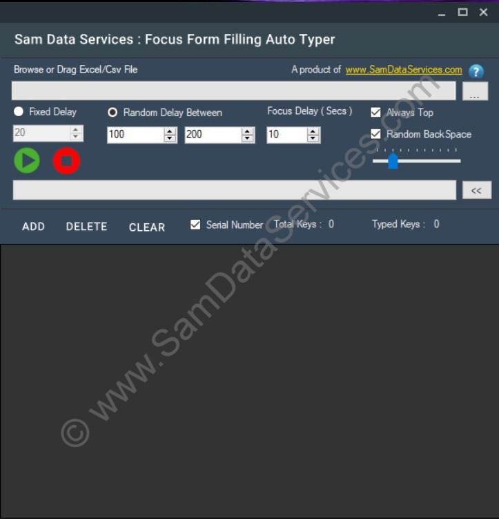Viewport: 499px width, 519px height.
Task: Select the Fixed Delay radio button
Action: tap(19, 111)
